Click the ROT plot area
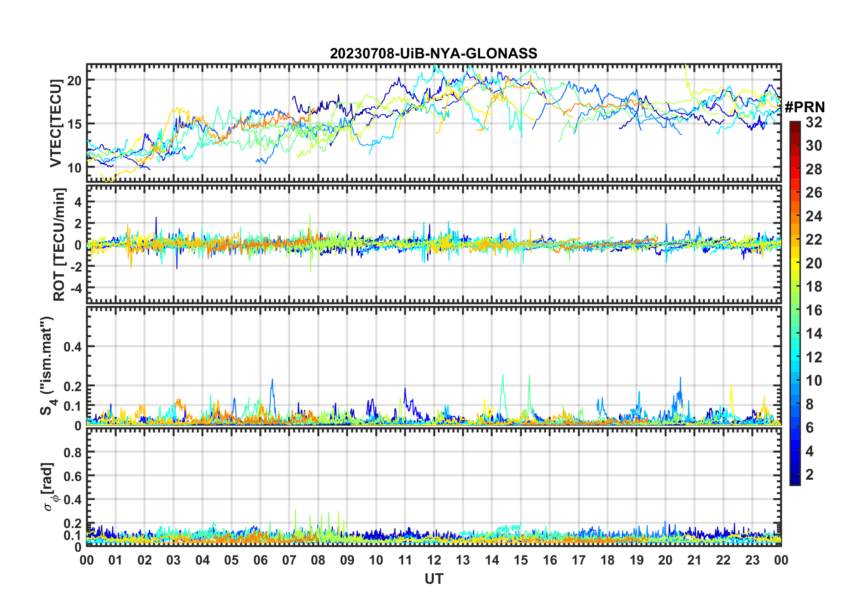Screen dimensions: 868x607 tap(434, 244)
